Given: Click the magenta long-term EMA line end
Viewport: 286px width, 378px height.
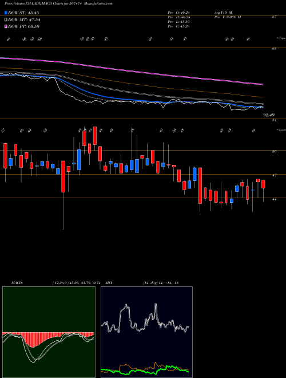Looking at the screenshot, I should [262, 84].
